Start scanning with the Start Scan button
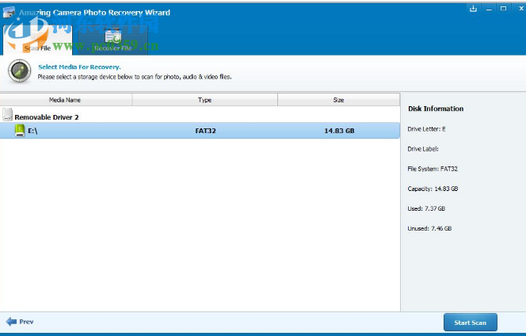526x336 pixels. (471, 323)
